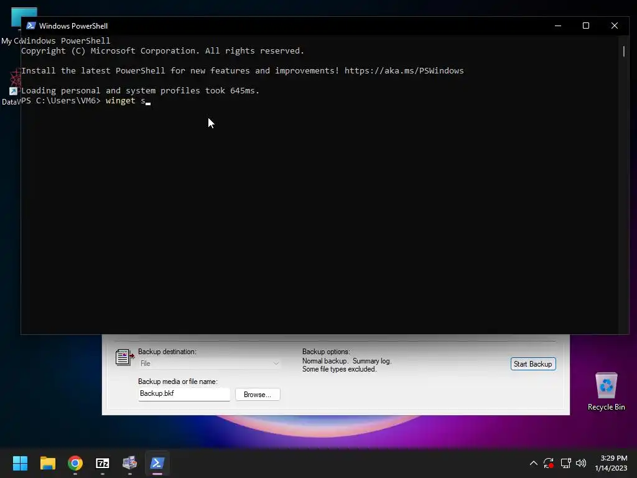This screenshot has height=478, width=637.
Task: Switch to the backup utility taskbar icon
Action: click(130, 463)
